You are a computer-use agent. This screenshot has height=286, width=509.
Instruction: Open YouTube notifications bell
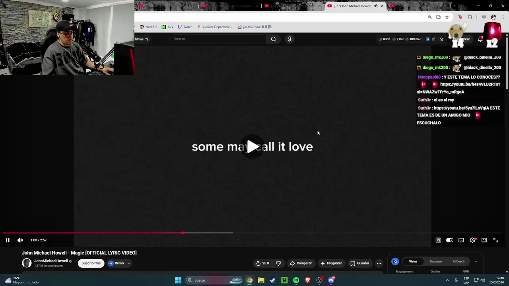tap(480, 39)
